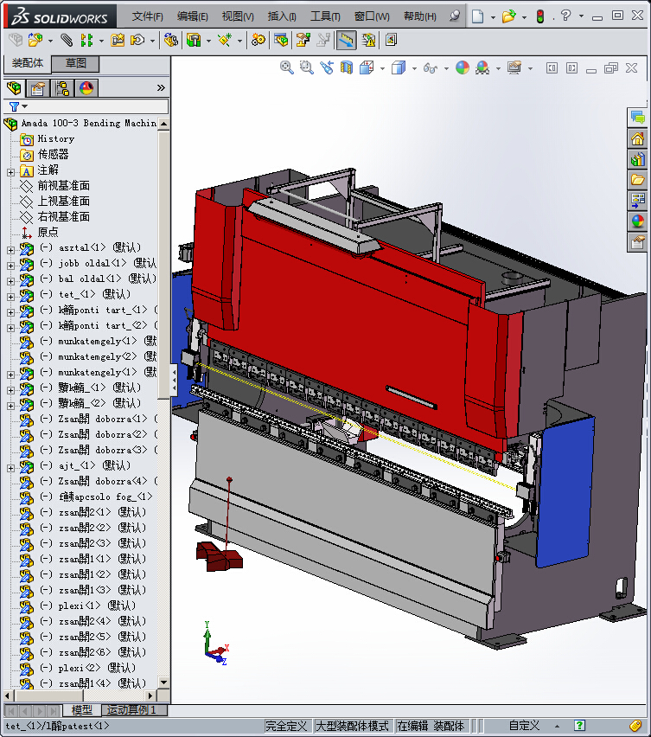Expand the 注解 annotations folder
Screen dimensions: 651x737
[10, 170]
